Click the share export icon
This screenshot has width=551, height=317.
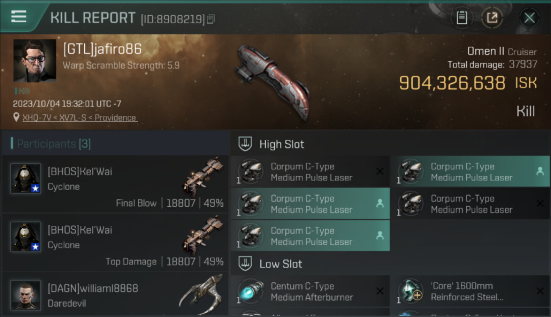point(492,18)
